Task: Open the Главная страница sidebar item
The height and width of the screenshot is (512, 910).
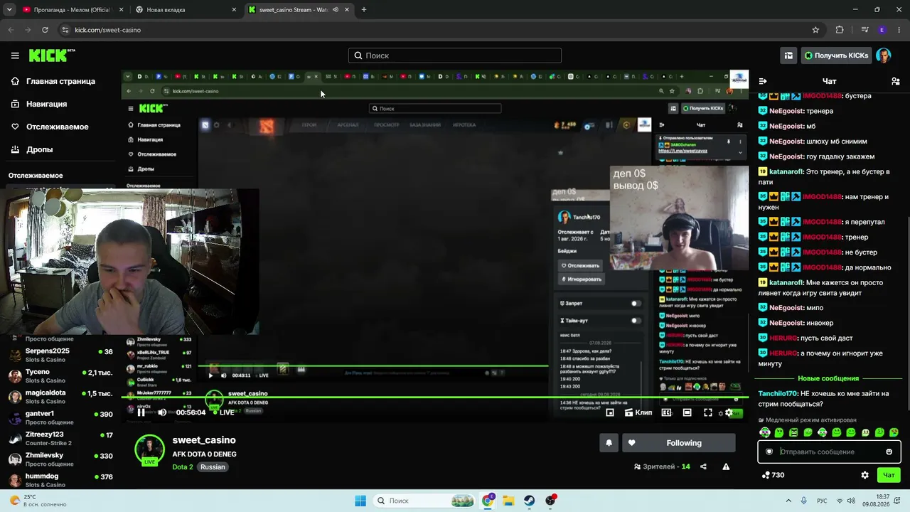Action: click(x=60, y=81)
